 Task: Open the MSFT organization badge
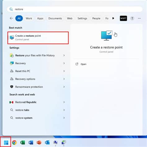point(123,18)
